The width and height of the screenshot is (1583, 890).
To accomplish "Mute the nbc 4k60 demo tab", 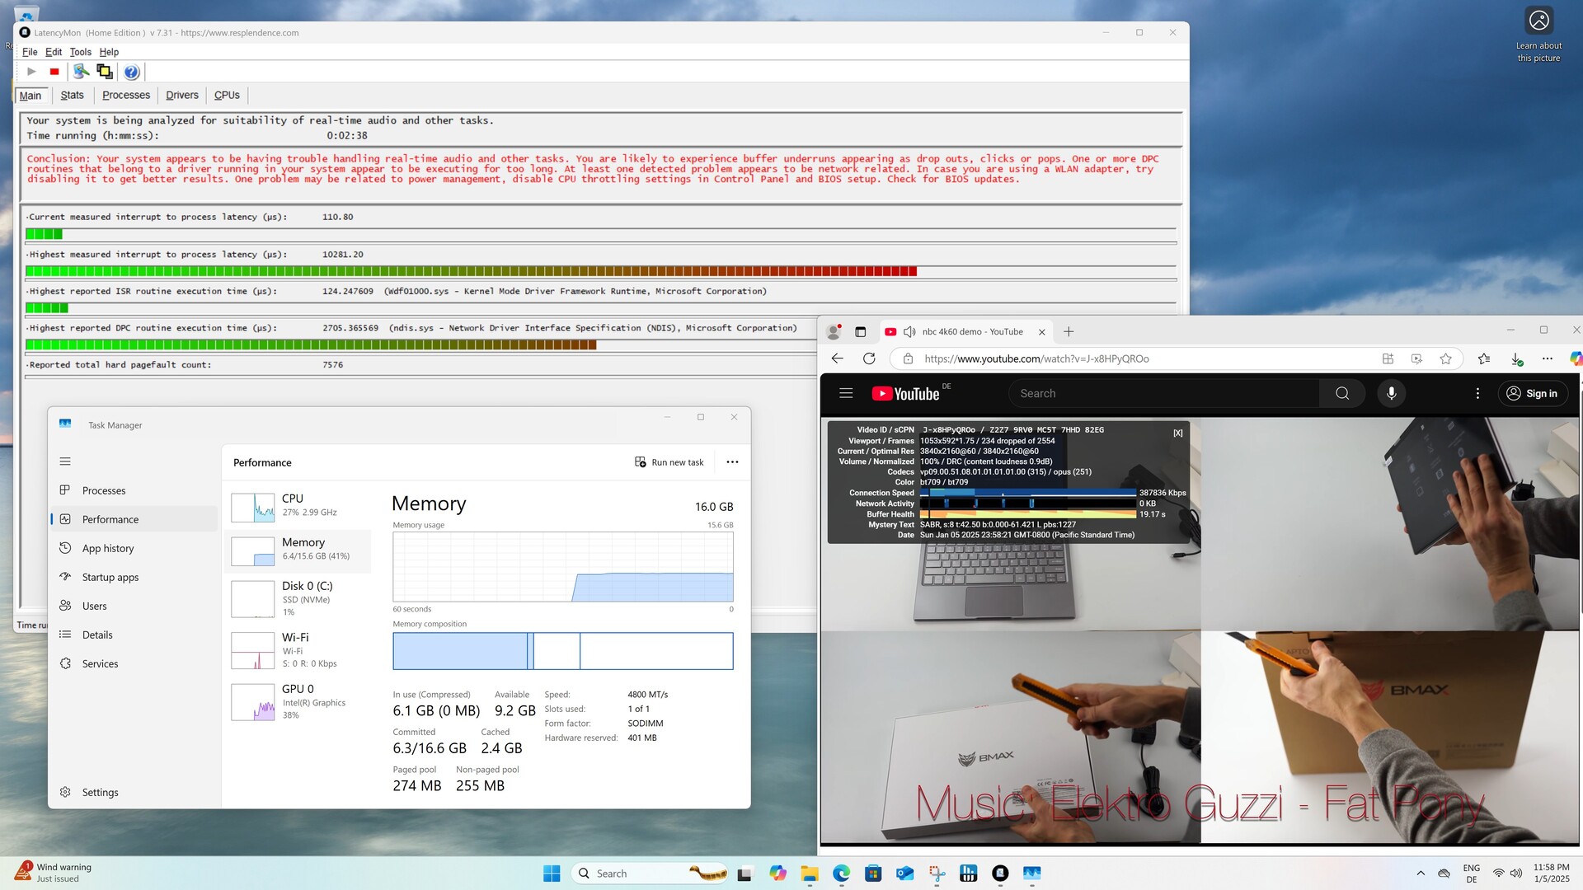I will (909, 331).
